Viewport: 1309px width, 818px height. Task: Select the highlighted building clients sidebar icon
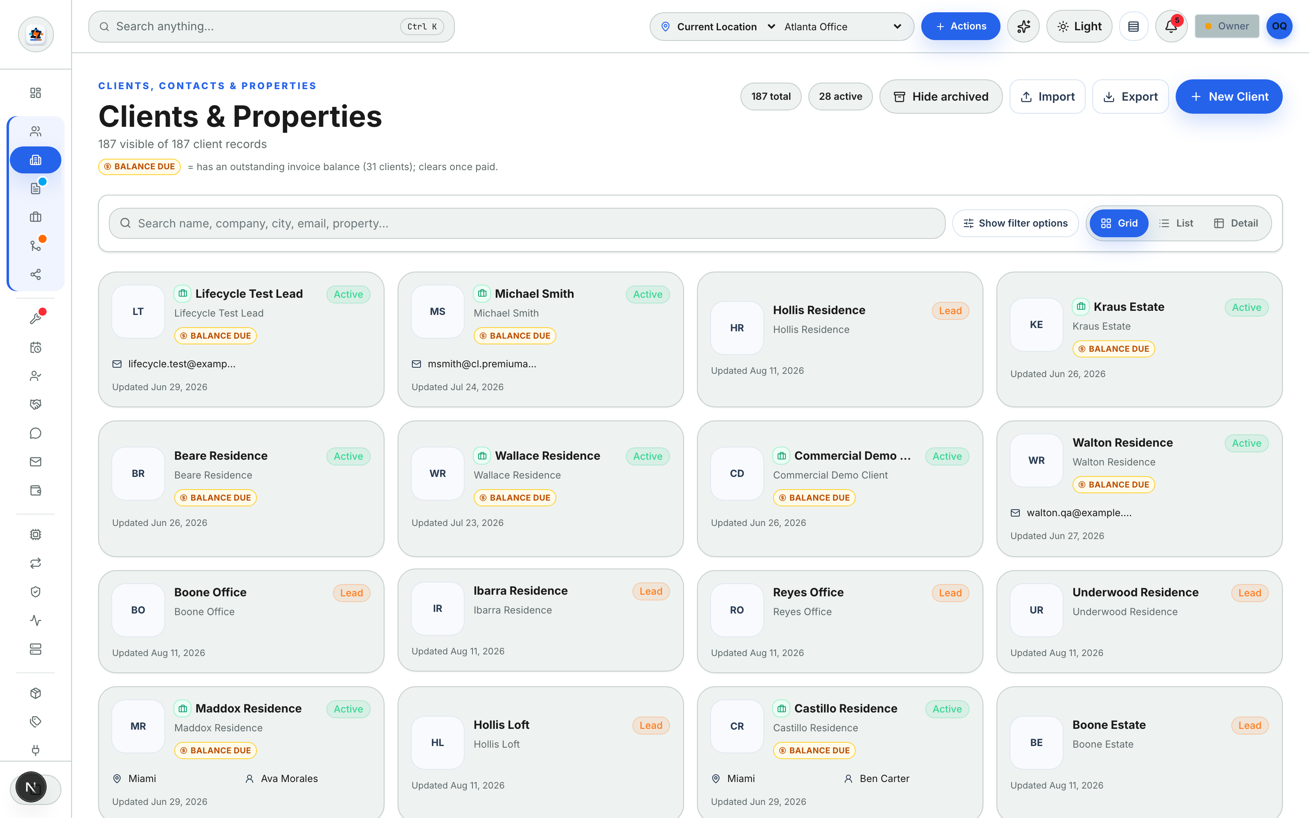coord(36,160)
